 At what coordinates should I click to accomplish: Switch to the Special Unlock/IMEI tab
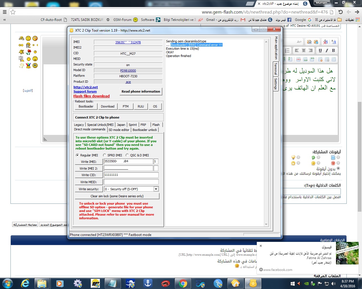coord(100,125)
